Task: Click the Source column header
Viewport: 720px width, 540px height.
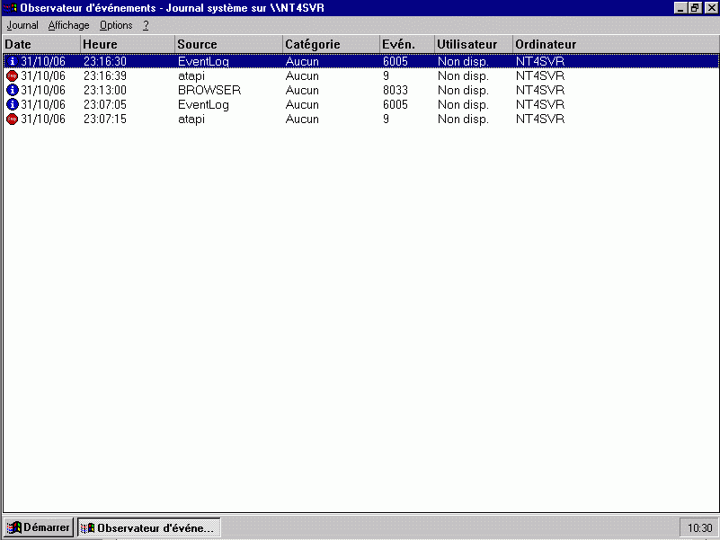Action: pos(228,44)
